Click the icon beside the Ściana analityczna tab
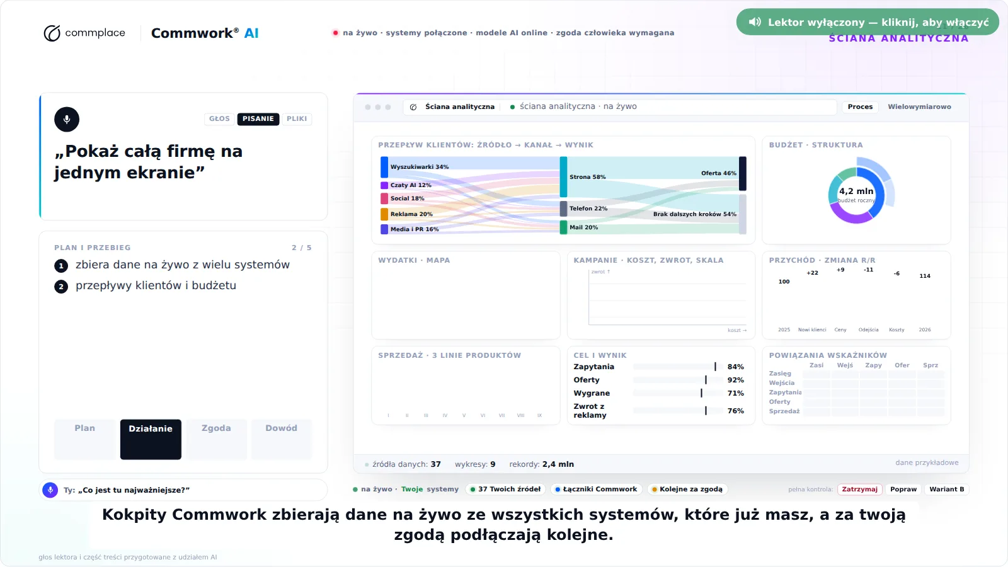The image size is (1008, 567). (x=413, y=107)
